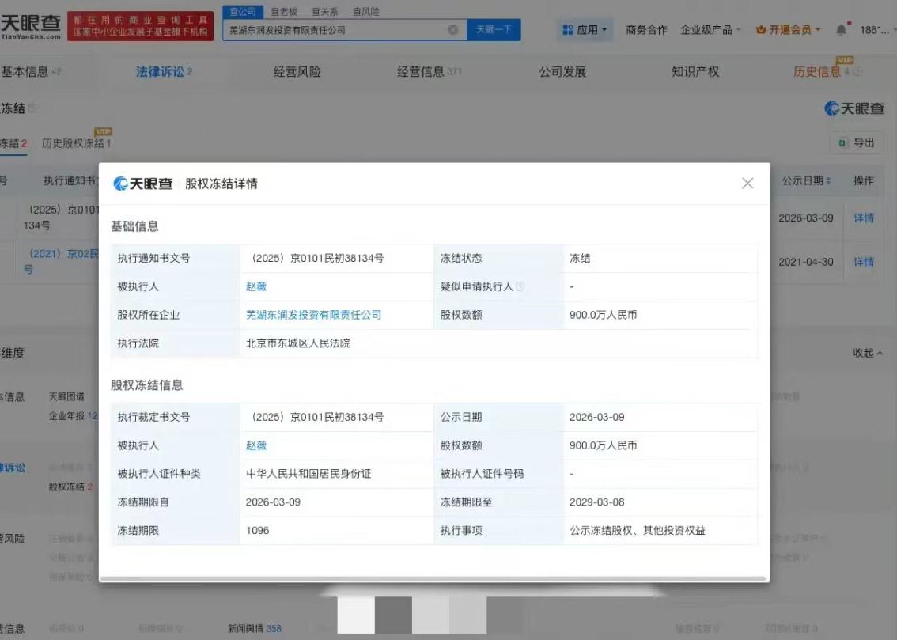Viewport: 897px width, 640px height.
Task: Open 芜湖东润发投资有限责任公司 link in dialog
Action: [x=314, y=315]
